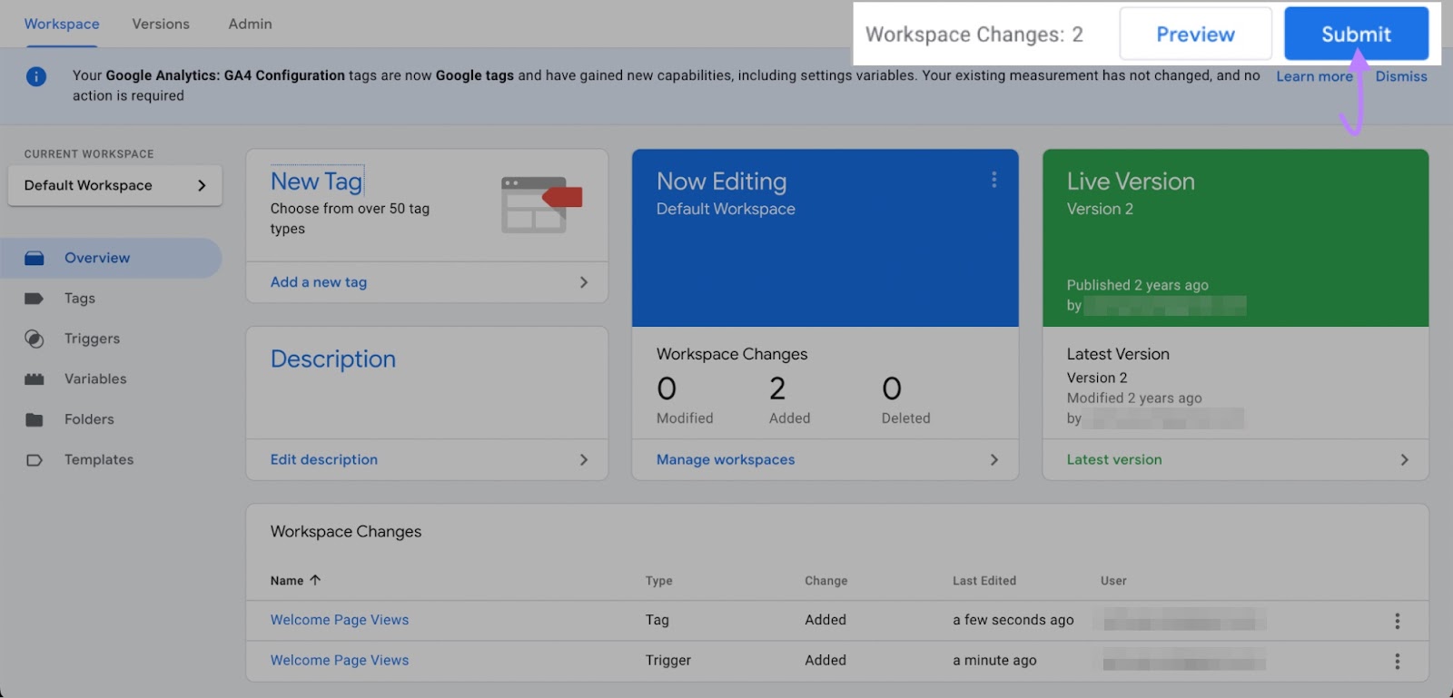The width and height of the screenshot is (1453, 698).
Task: Click the chevron beside Latest version
Action: pyautogui.click(x=1404, y=460)
